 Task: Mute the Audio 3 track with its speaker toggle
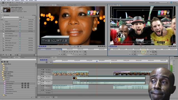[42, 90]
